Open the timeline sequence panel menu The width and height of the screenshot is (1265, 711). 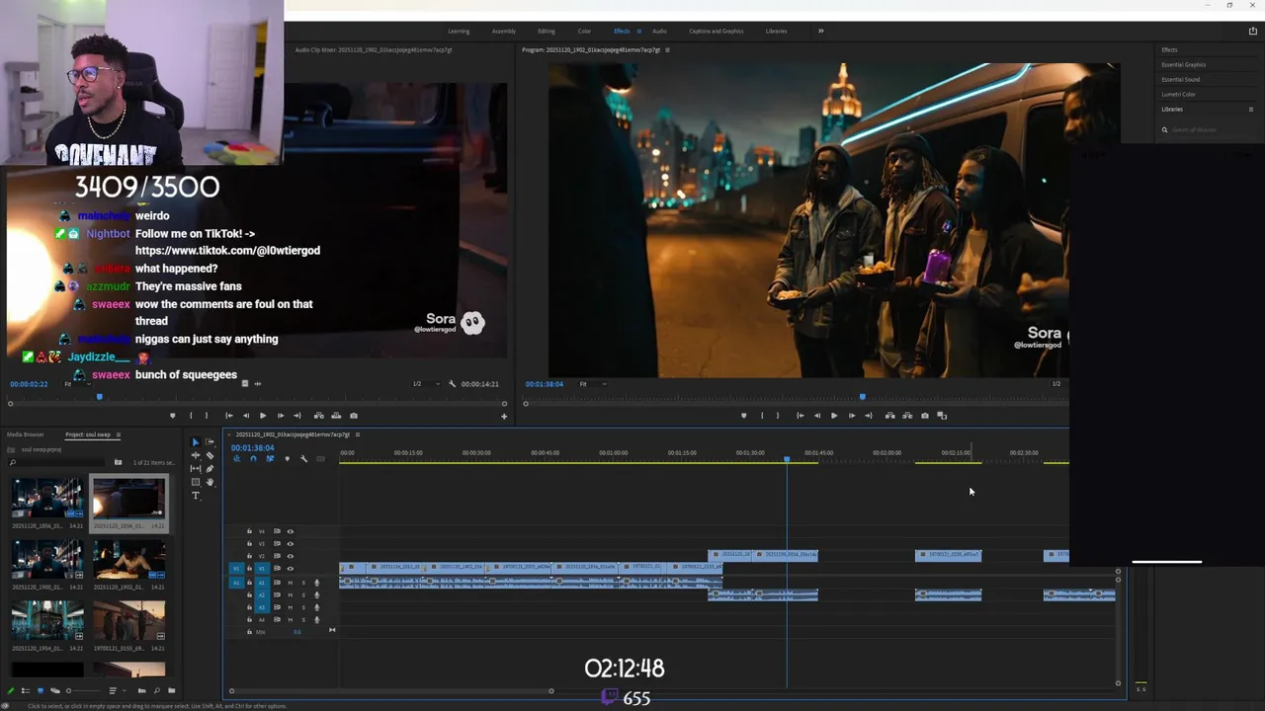pos(358,434)
